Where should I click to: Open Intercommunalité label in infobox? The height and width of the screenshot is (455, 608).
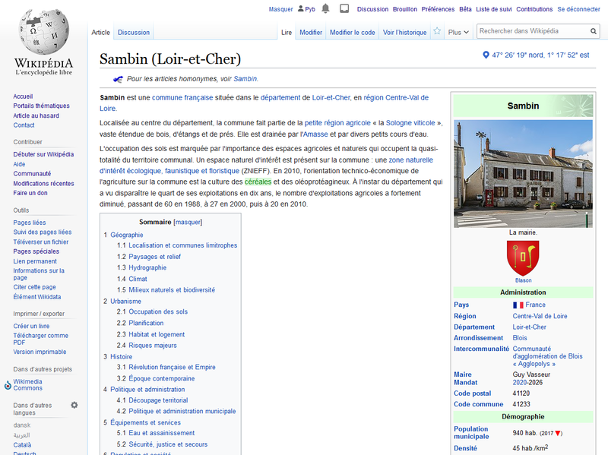[x=481, y=349]
